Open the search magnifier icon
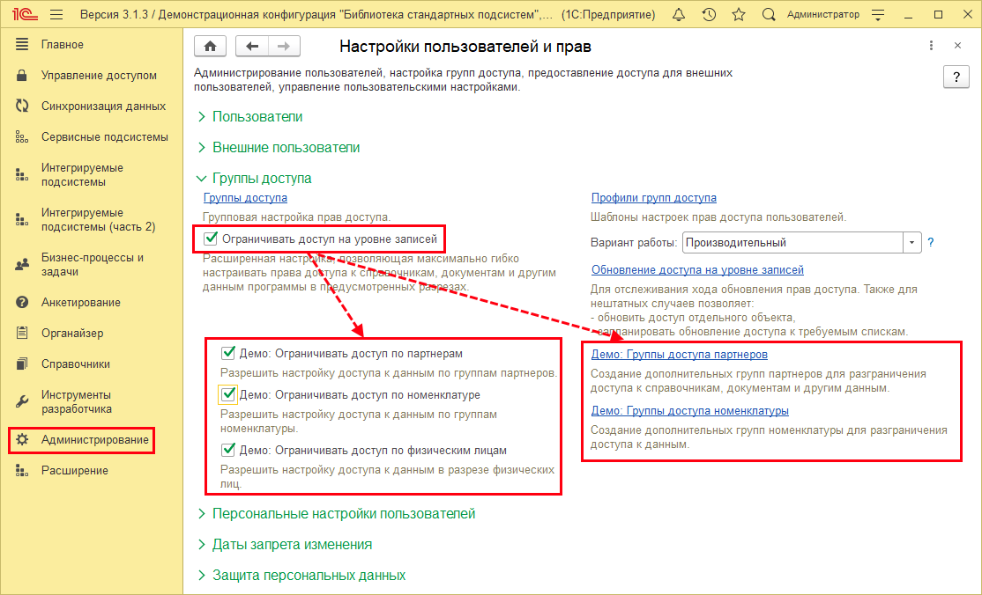Image resolution: width=982 pixels, height=595 pixels. pos(769,14)
